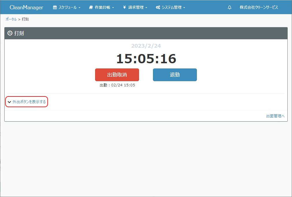Screen dimensions: 292x197
Task: Go to ポータル breadcrumb link
Action: pos(11,19)
